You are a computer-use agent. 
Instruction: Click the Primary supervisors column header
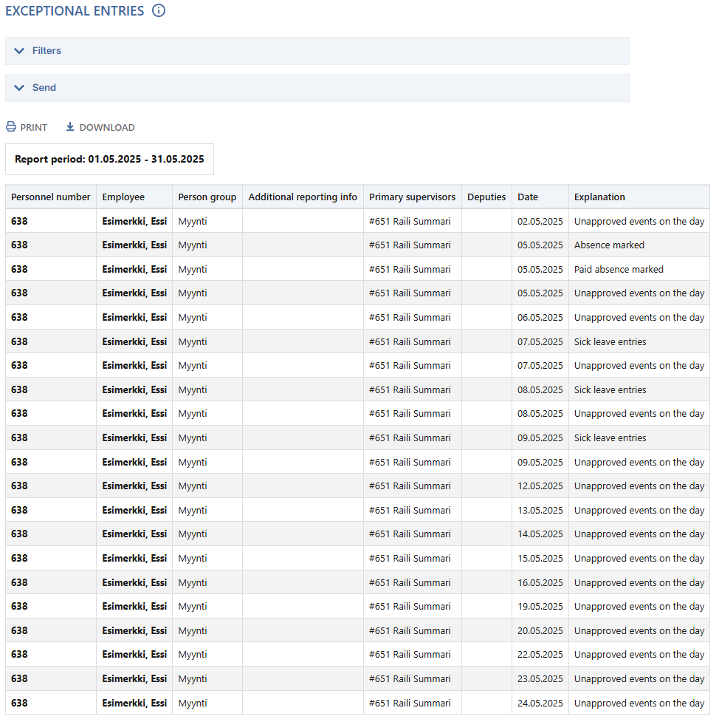[x=412, y=197]
